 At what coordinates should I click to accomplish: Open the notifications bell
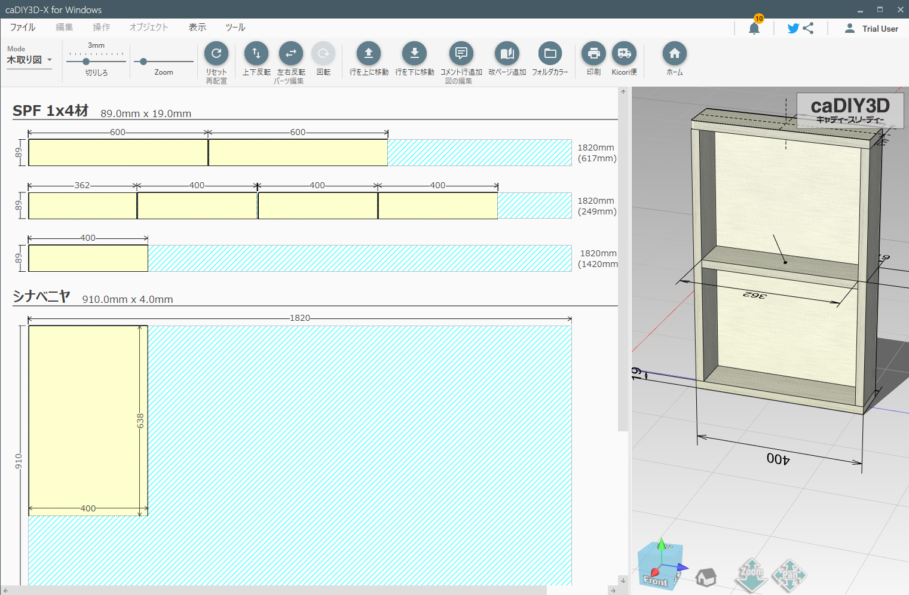tap(754, 28)
